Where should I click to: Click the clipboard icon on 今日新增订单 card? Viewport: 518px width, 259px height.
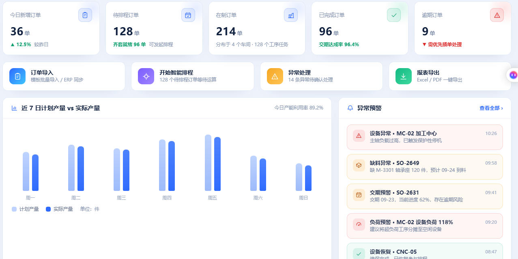(85, 15)
